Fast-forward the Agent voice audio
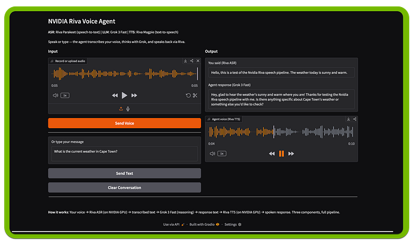This screenshot has width=414, height=248. coord(291,154)
